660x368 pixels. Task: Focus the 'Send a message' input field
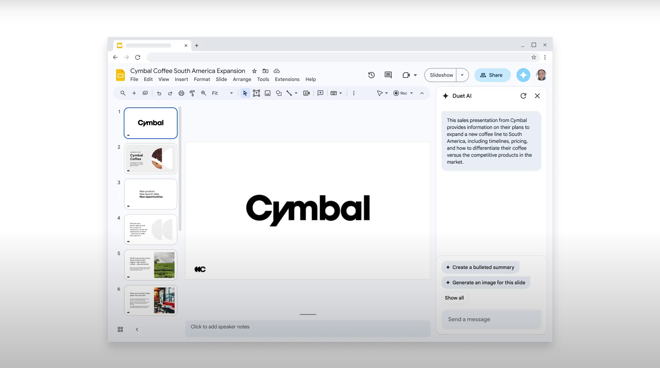click(491, 319)
